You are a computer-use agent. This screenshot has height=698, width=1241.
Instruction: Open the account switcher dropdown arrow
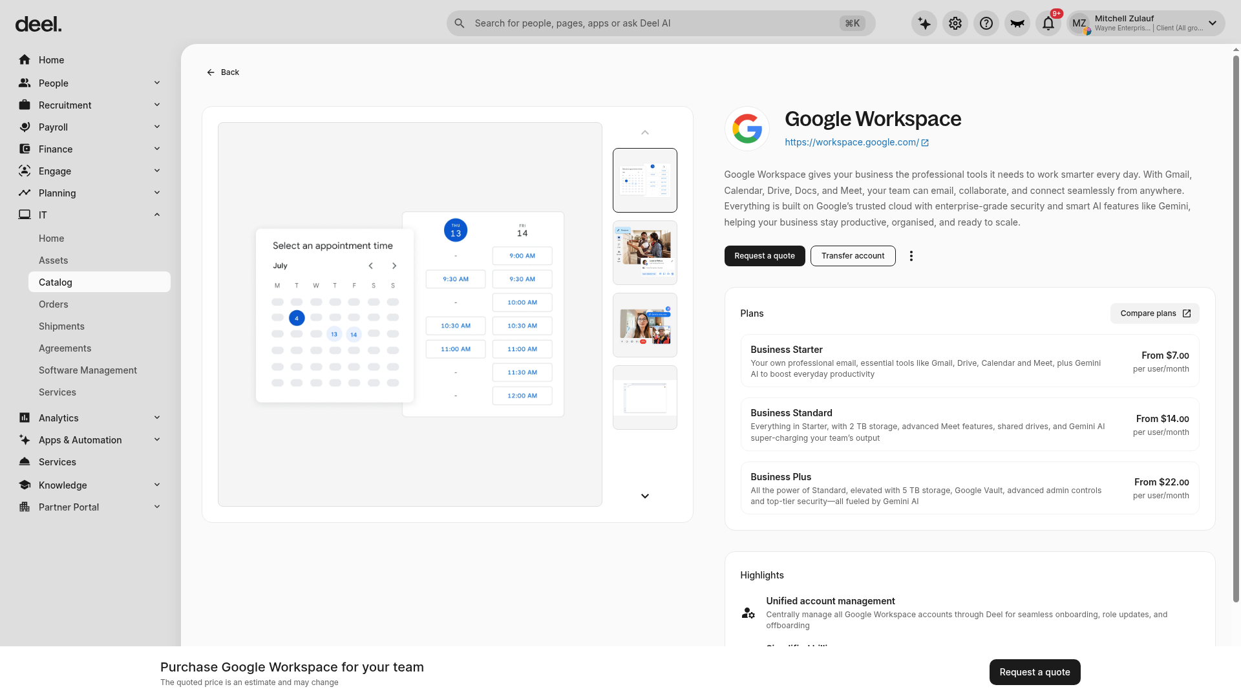[1213, 23]
